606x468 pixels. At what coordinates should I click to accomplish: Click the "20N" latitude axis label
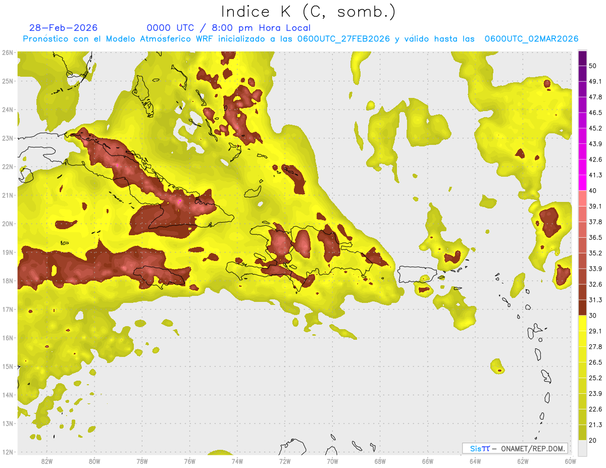click(x=8, y=224)
